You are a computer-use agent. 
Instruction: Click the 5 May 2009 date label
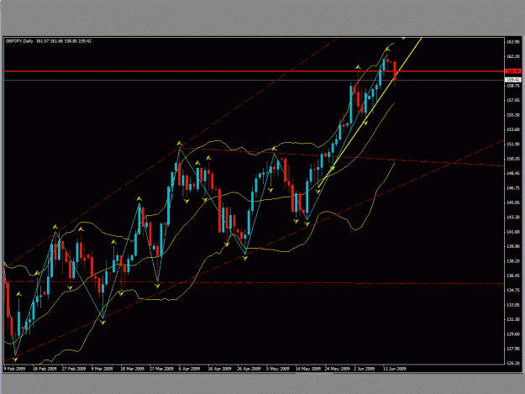coord(278,369)
